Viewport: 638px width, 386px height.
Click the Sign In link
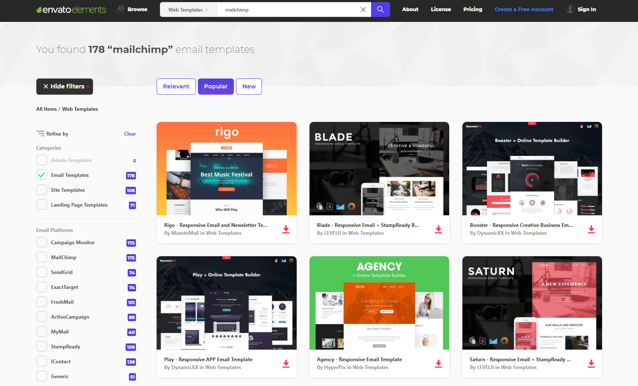click(x=587, y=9)
